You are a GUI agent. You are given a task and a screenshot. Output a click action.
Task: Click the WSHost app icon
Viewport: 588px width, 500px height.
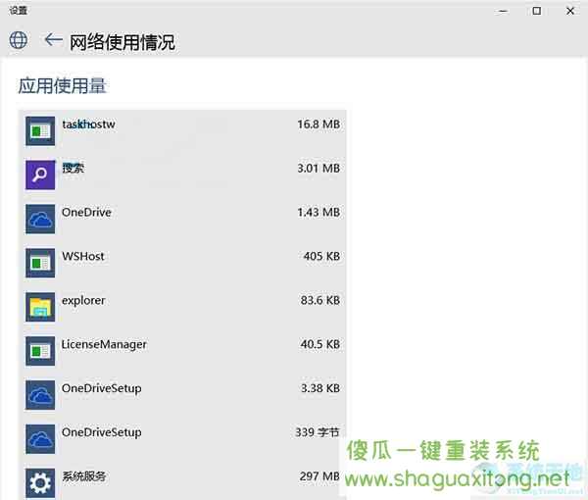coord(40,263)
